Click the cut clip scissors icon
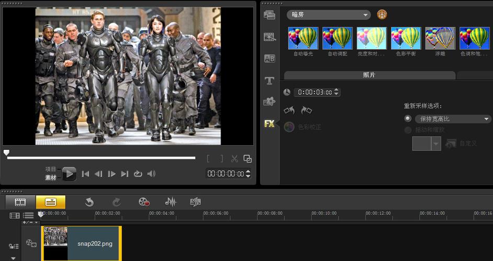493x261 pixels. [x=234, y=159]
